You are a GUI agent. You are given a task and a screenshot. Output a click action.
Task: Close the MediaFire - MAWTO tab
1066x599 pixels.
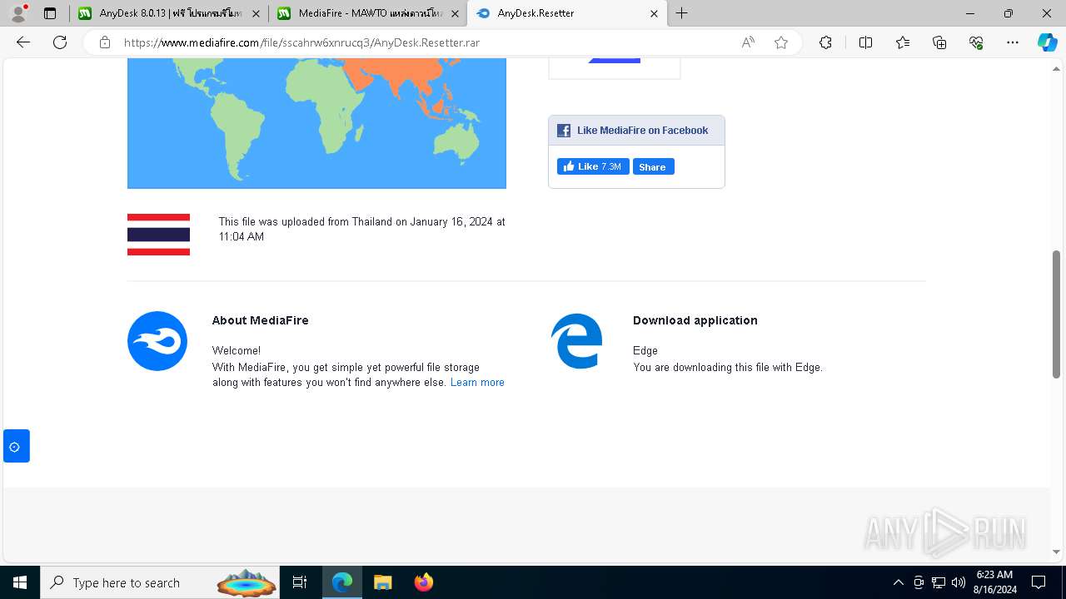coord(455,13)
